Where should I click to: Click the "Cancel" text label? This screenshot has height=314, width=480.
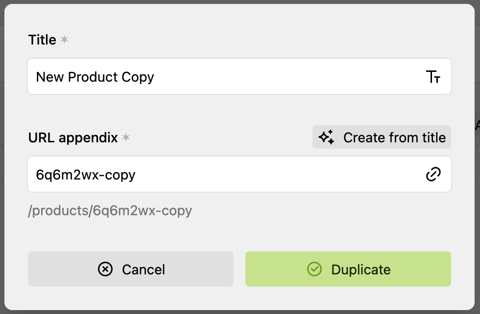[143, 269]
